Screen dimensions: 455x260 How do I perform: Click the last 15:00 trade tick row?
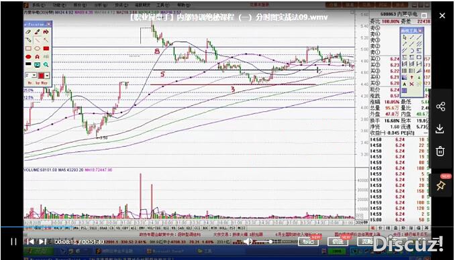click(399, 220)
